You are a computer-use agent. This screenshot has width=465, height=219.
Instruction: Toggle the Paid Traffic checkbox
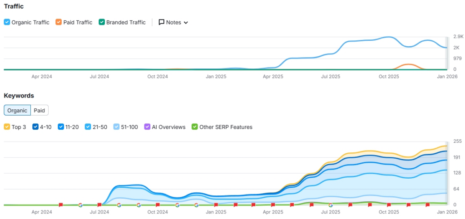point(58,22)
